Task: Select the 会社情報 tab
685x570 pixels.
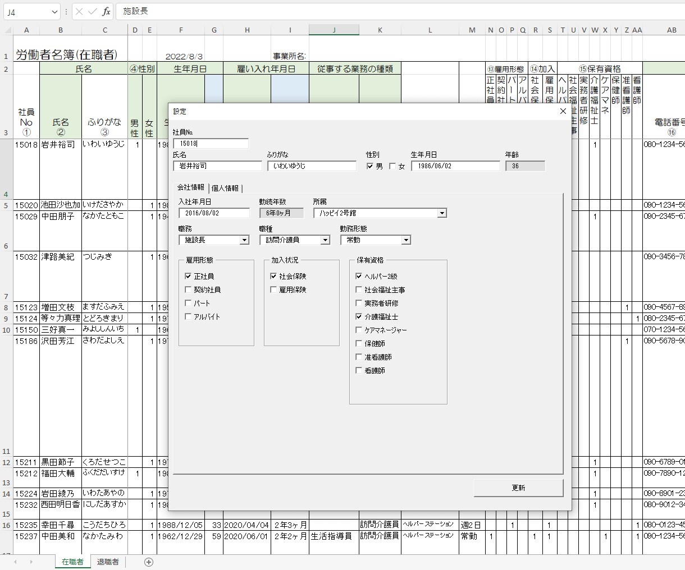Action: click(191, 187)
